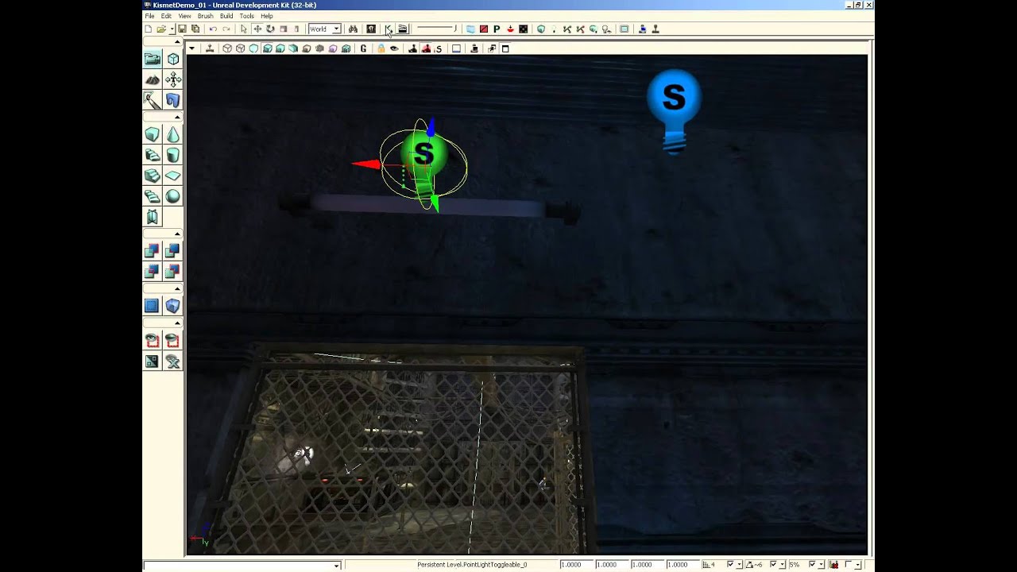The width and height of the screenshot is (1017, 572).
Task: Open Terrain editing mode
Action: [x=152, y=79]
